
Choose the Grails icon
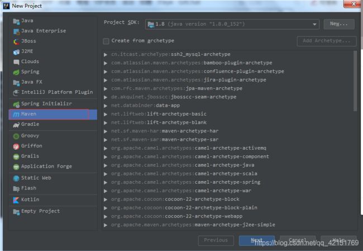16,157
